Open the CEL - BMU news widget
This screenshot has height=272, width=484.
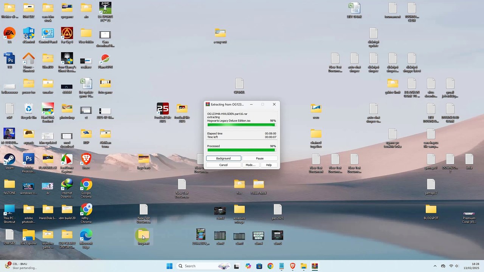tap(22, 266)
